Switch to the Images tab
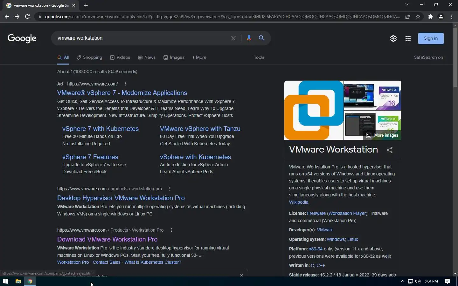This screenshot has height=286, width=458. [174, 58]
